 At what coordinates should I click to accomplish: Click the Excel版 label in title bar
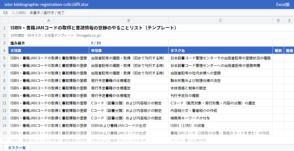283,4
